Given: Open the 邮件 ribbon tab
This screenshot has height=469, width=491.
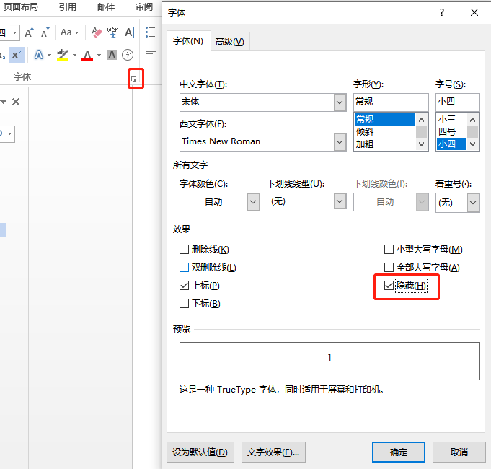Looking at the screenshot, I should pyautogui.click(x=106, y=7).
